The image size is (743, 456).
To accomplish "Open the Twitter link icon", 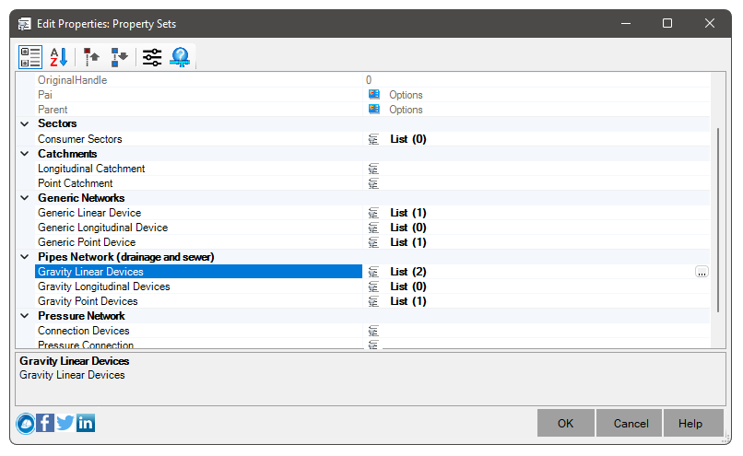I will pos(65,423).
